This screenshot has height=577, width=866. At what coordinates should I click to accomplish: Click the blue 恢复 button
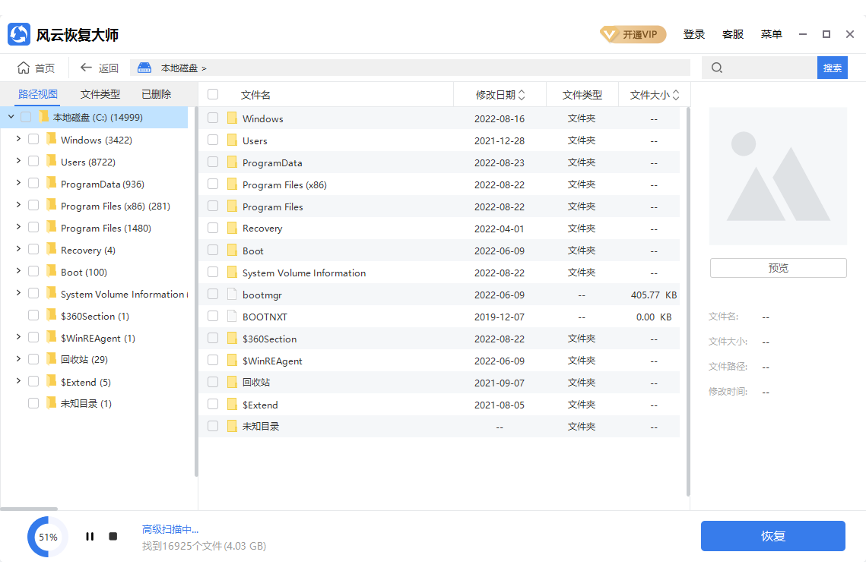pos(772,536)
